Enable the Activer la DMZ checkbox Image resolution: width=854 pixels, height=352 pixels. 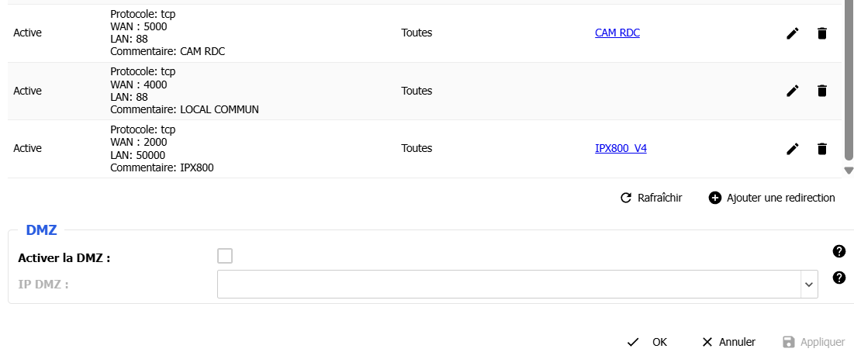pos(225,256)
